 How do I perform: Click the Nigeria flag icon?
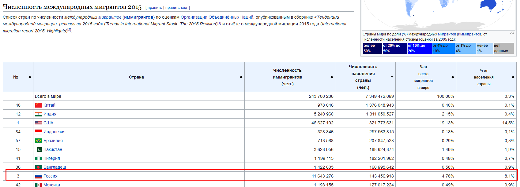39,158
